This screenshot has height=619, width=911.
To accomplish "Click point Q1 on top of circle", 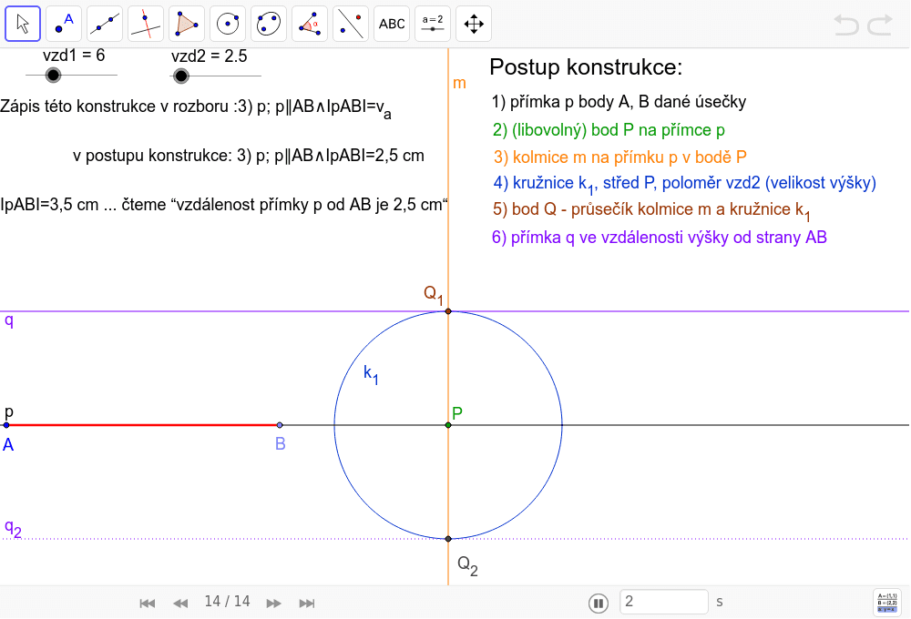I will pyautogui.click(x=448, y=311).
